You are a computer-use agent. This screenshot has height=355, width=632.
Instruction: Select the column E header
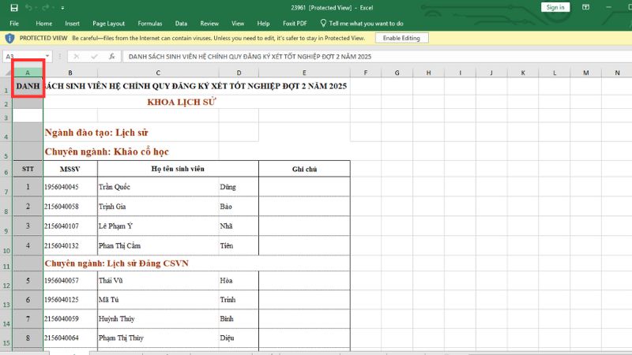point(304,73)
